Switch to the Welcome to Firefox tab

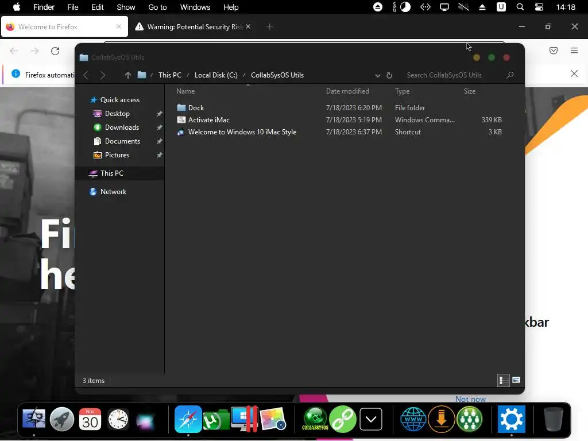point(64,26)
